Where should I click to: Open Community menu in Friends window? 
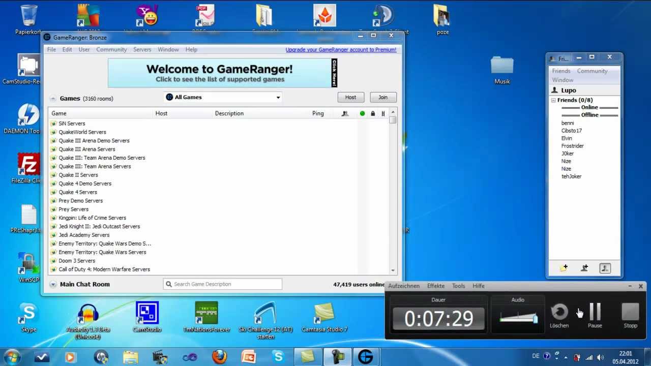coord(592,71)
